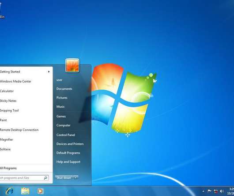The height and width of the screenshot is (196, 234).
Task: Expand shut down options arrow
Action: pyautogui.click(x=76, y=178)
